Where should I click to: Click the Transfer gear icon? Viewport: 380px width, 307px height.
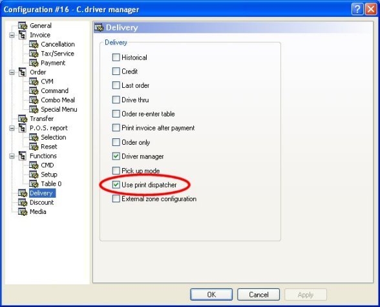click(x=23, y=119)
